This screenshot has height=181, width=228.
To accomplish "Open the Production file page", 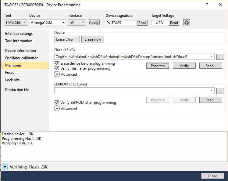I will pos(17,90).
